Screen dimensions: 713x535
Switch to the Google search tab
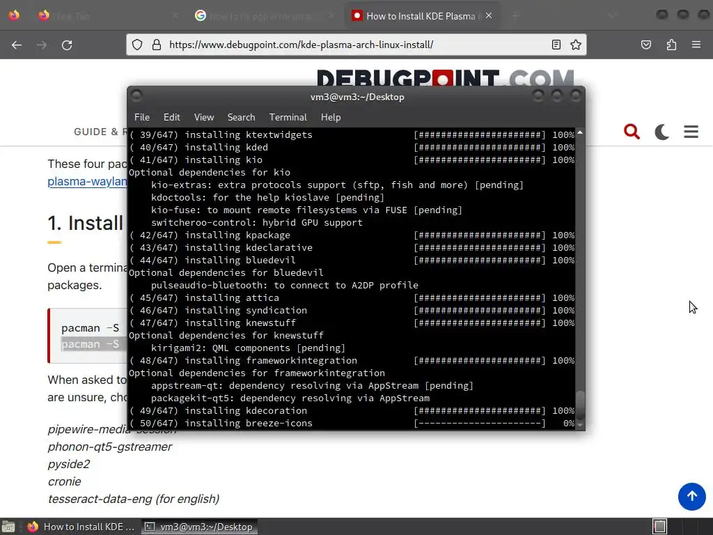click(264, 16)
